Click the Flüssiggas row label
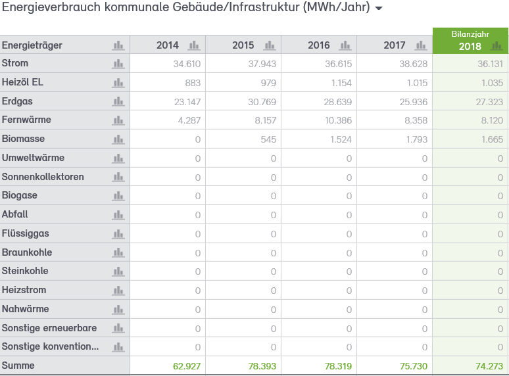509x376 pixels. (x=26, y=233)
